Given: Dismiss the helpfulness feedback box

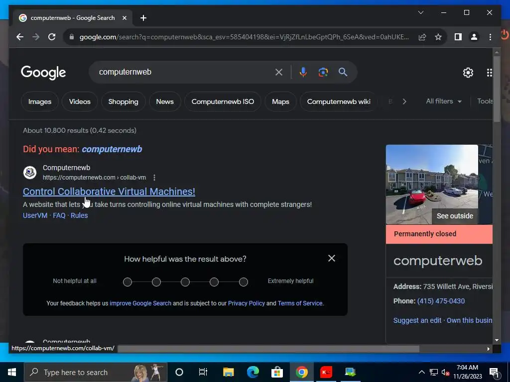Looking at the screenshot, I should 331,258.
